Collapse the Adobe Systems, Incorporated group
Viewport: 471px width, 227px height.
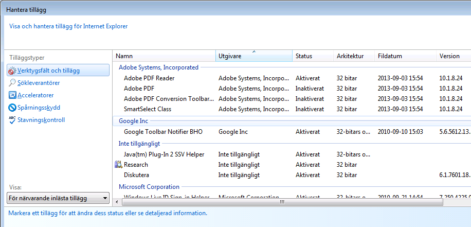158,67
